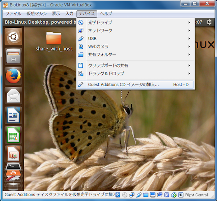
Task: Open the Ubuntu Dash home button
Action: pos(13,36)
